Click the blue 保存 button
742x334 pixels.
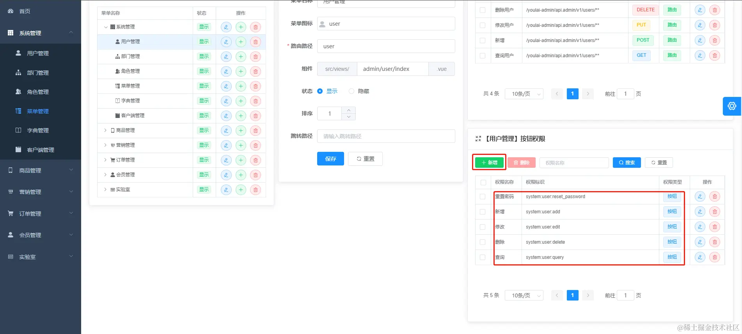pos(330,159)
